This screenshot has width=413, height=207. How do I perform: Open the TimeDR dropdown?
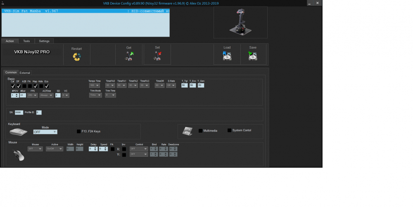click(159, 85)
